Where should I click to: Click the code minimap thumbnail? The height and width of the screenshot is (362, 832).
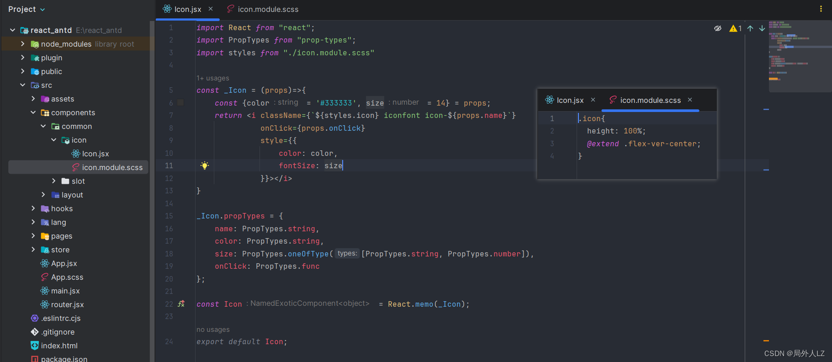[800, 56]
